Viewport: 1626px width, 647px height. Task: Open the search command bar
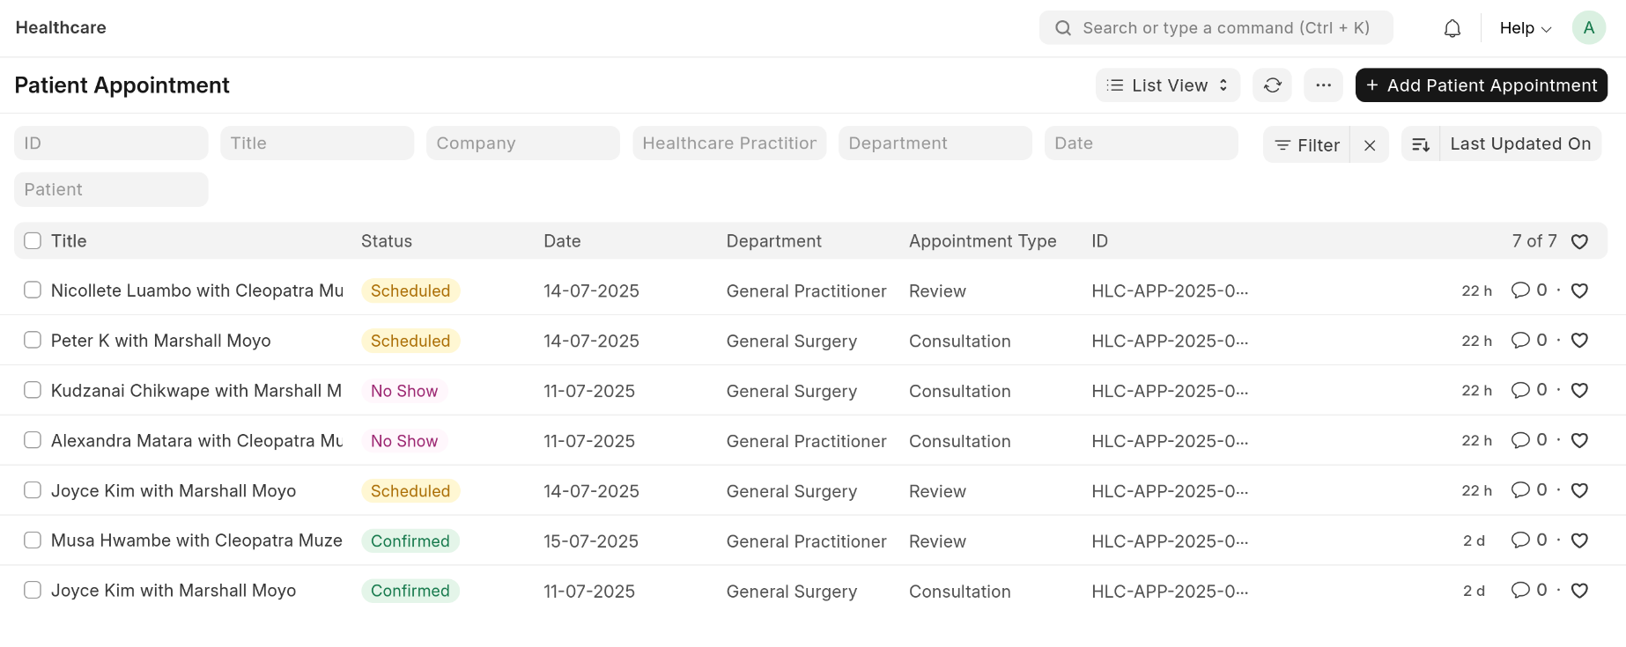[1216, 27]
